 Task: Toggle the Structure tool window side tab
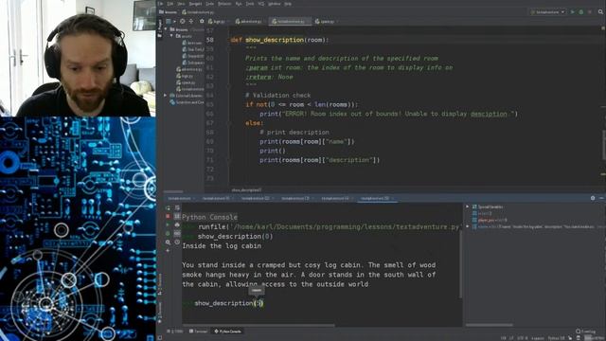pos(160,285)
